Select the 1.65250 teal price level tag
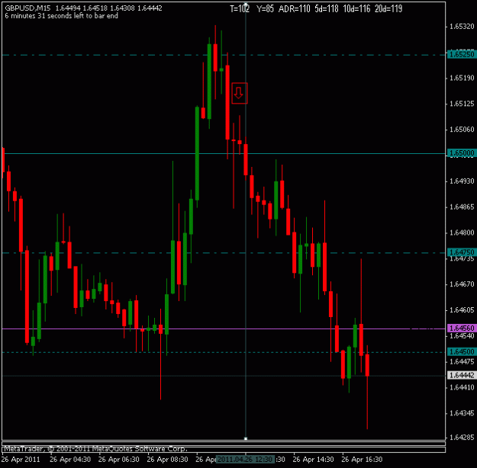The height and width of the screenshot is (468, 477). point(461,54)
